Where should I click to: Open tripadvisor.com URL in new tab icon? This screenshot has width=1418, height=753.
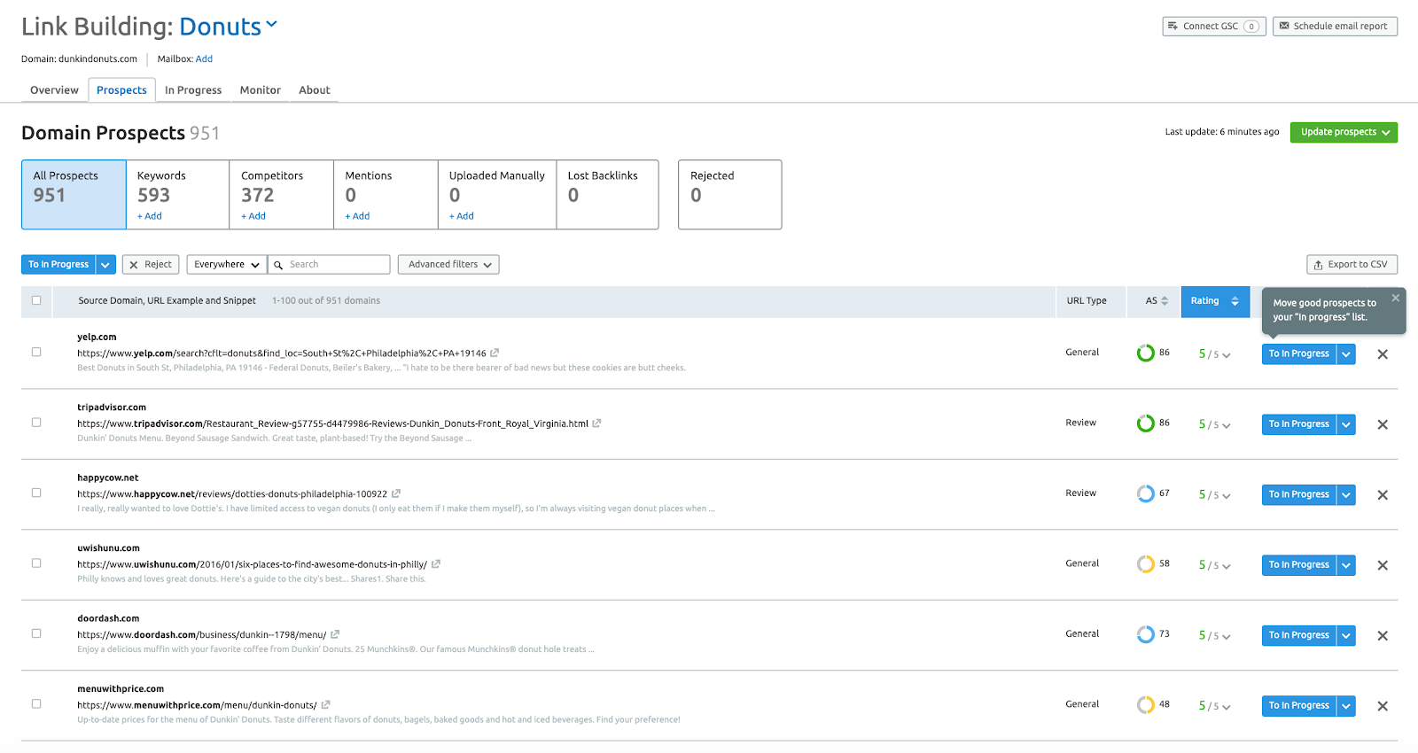[596, 423]
